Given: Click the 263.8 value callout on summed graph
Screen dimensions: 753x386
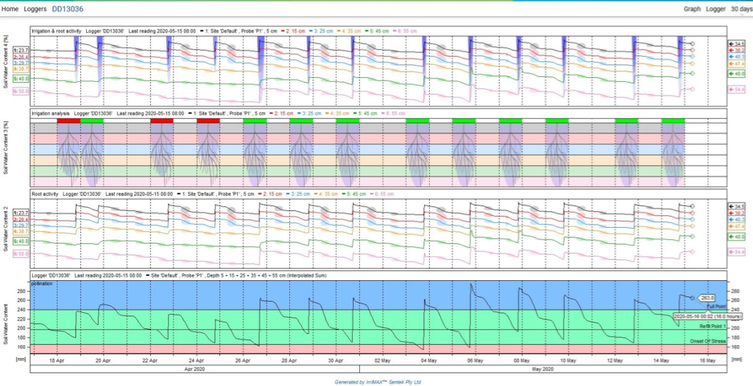Looking at the screenshot, I should click(x=707, y=298).
